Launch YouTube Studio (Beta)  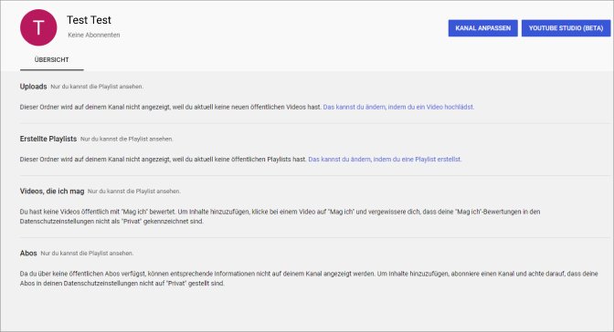tap(566, 28)
